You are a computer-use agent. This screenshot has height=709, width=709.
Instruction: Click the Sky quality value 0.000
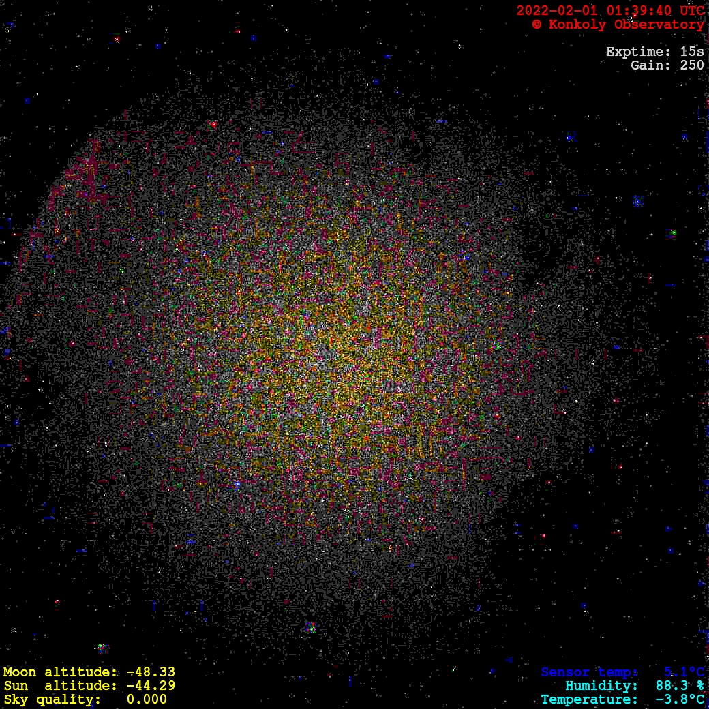click(147, 699)
